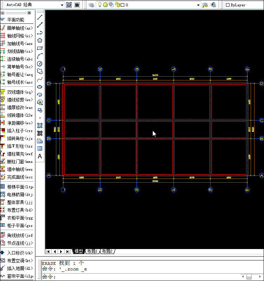
Task: Select the Insert block tool
Action: (x=40, y=102)
